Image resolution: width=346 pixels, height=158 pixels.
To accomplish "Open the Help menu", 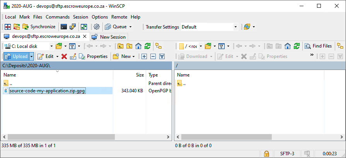I will [135, 17].
